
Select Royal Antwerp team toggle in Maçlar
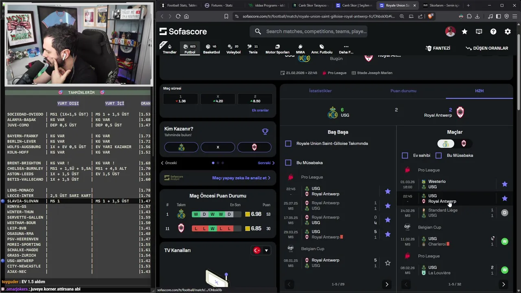click(x=464, y=144)
